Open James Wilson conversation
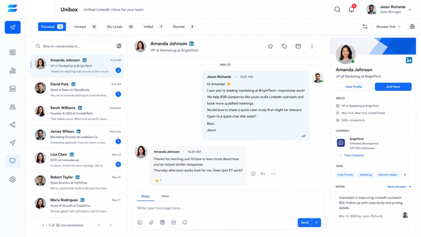The image size is (421, 237). point(77,137)
